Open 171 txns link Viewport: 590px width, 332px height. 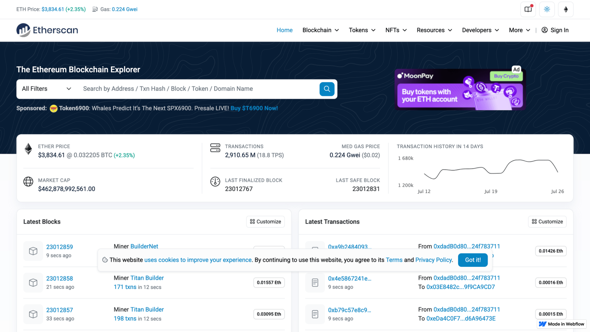125,287
